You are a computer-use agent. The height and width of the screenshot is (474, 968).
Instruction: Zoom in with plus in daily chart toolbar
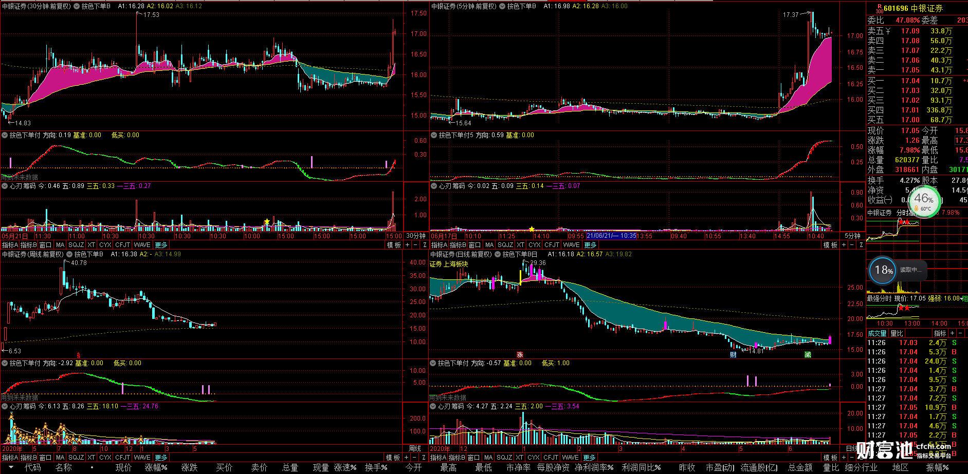[844, 458]
